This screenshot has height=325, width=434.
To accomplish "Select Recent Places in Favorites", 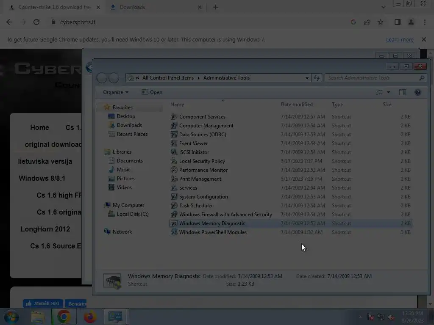I will click(132, 134).
